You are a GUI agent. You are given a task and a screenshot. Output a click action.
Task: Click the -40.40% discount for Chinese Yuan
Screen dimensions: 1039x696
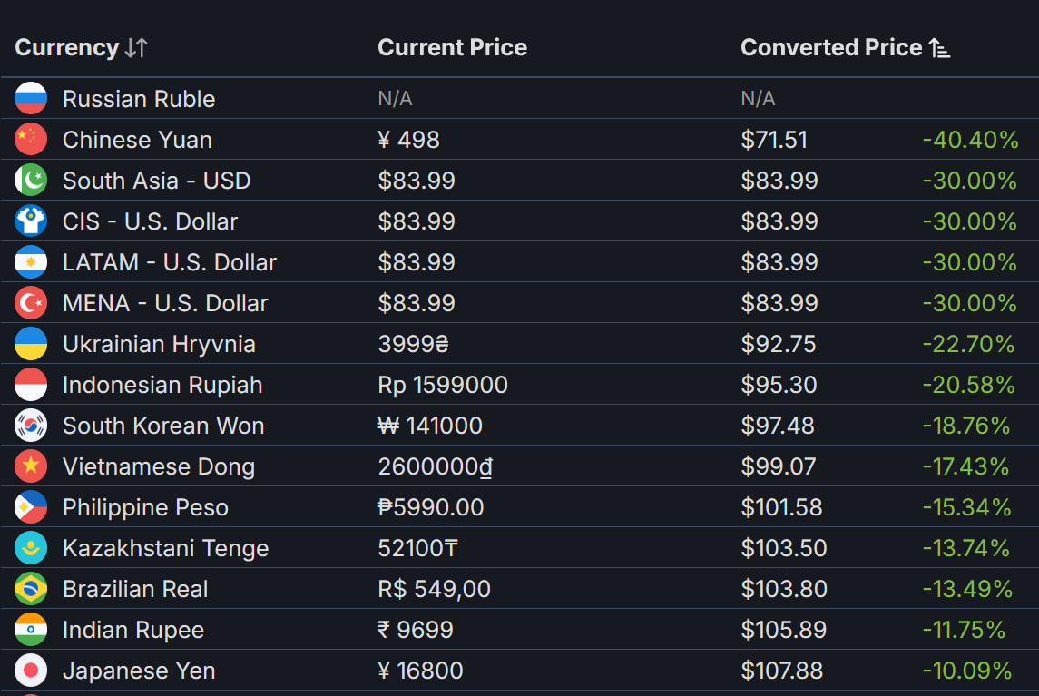click(970, 140)
